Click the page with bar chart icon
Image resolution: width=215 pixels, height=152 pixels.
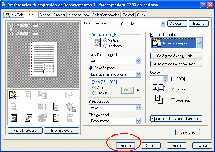coord(14,118)
